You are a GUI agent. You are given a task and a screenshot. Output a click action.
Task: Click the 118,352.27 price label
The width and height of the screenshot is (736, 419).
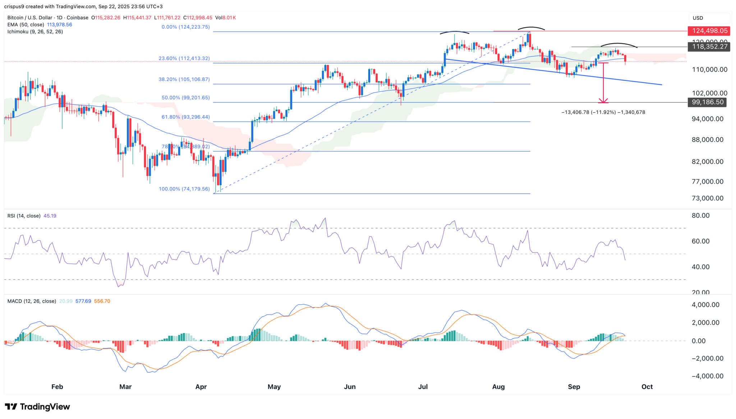point(708,47)
